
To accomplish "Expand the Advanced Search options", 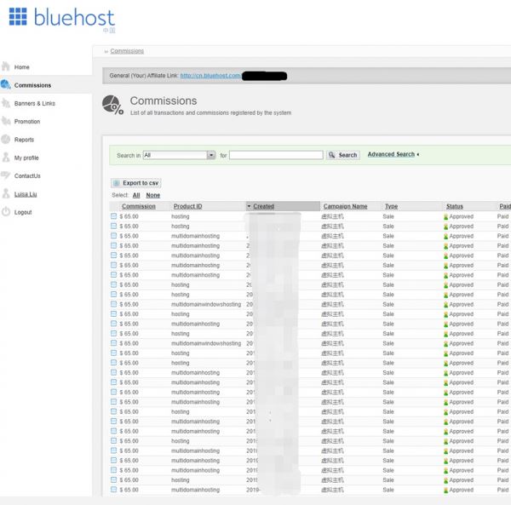I will (393, 154).
